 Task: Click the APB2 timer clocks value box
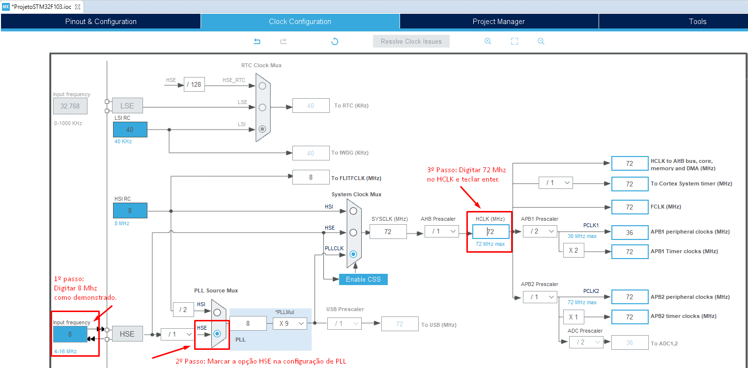[630, 317]
